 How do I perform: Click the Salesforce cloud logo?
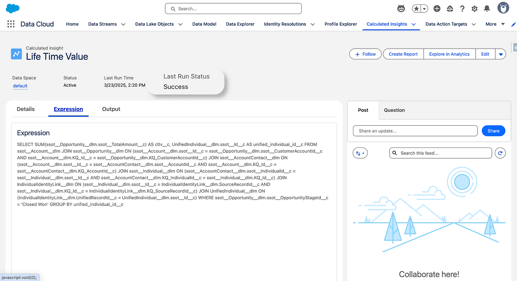coord(13,8)
